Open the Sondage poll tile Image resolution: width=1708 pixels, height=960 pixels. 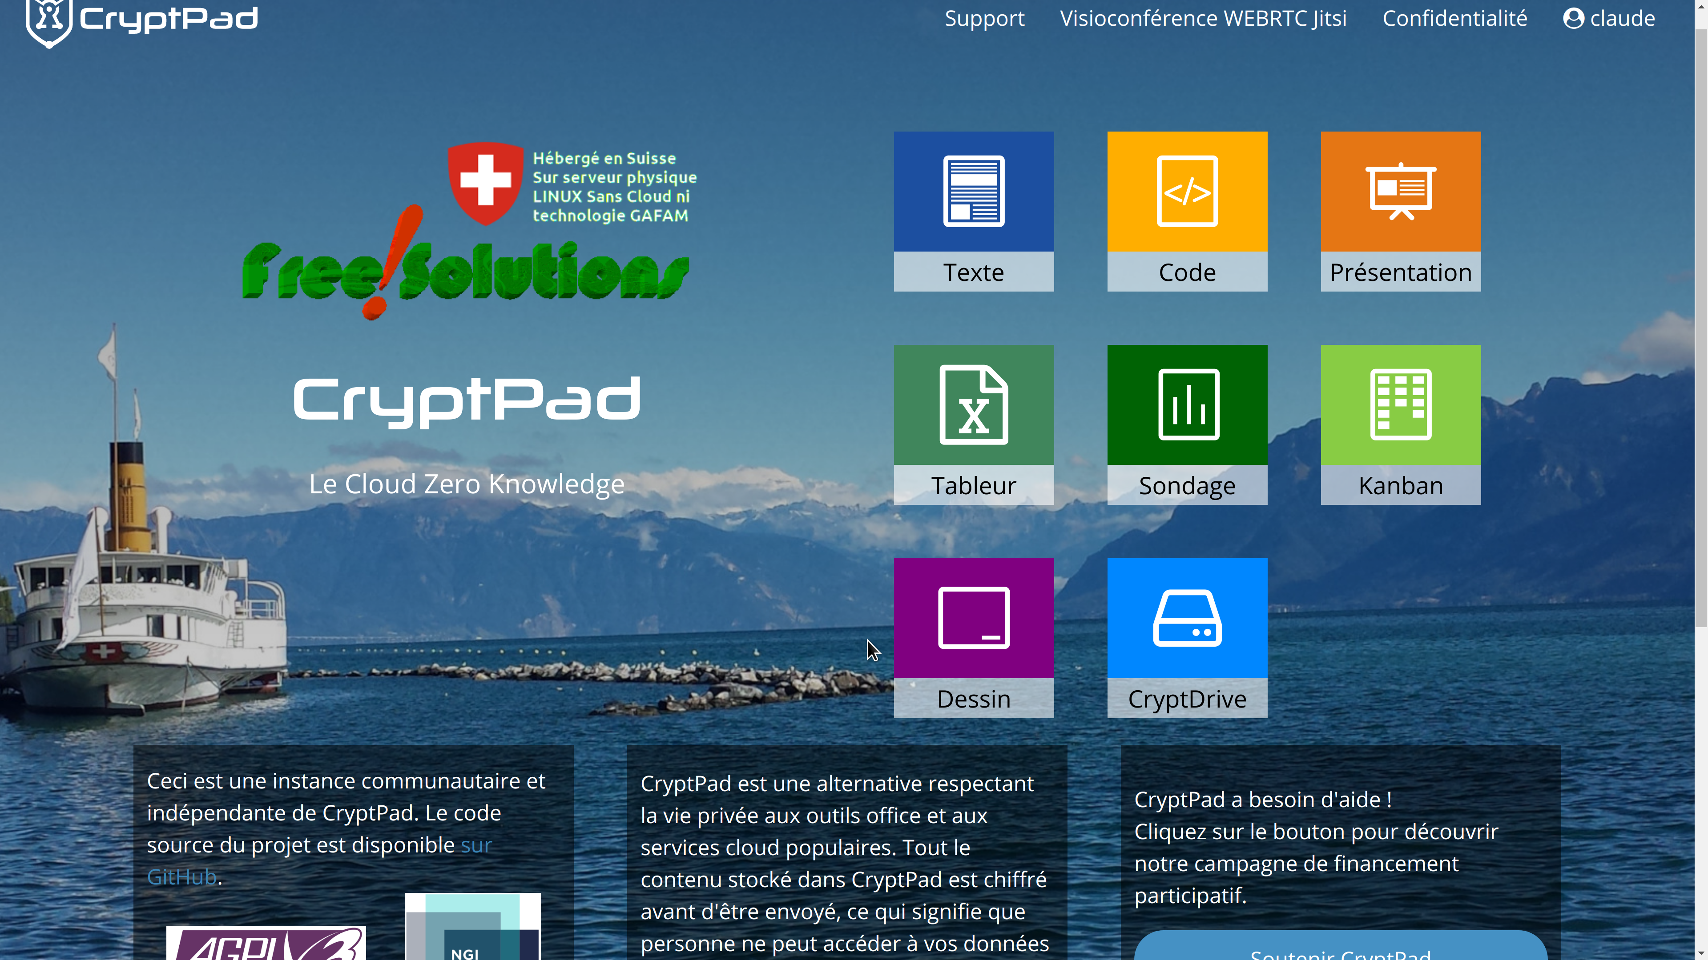pos(1187,425)
